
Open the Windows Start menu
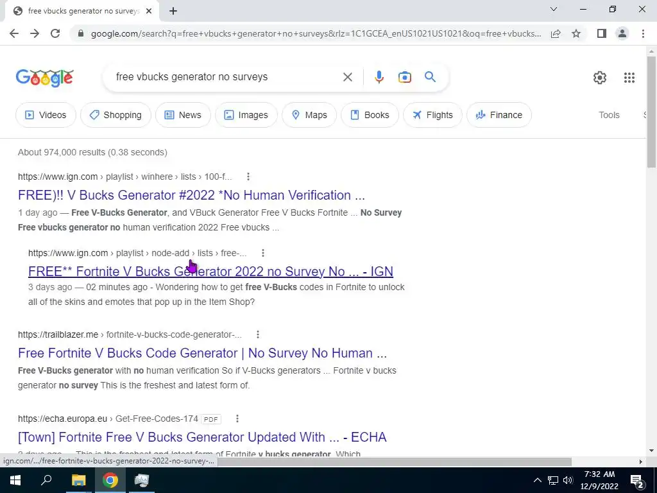coord(15,480)
